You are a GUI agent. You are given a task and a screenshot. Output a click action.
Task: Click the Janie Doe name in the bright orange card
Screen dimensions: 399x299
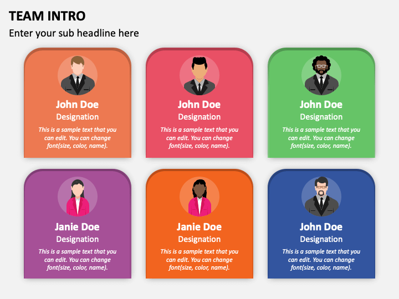pyautogui.click(x=199, y=227)
